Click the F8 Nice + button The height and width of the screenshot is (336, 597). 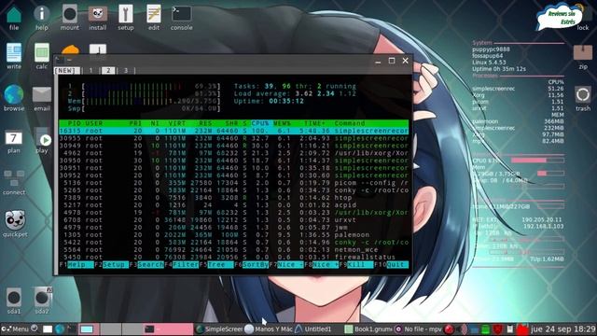point(322,265)
